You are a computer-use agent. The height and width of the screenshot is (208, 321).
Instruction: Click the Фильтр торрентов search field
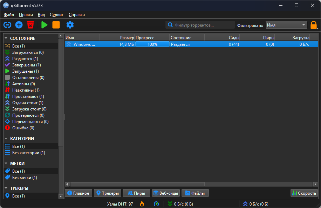[200, 25]
